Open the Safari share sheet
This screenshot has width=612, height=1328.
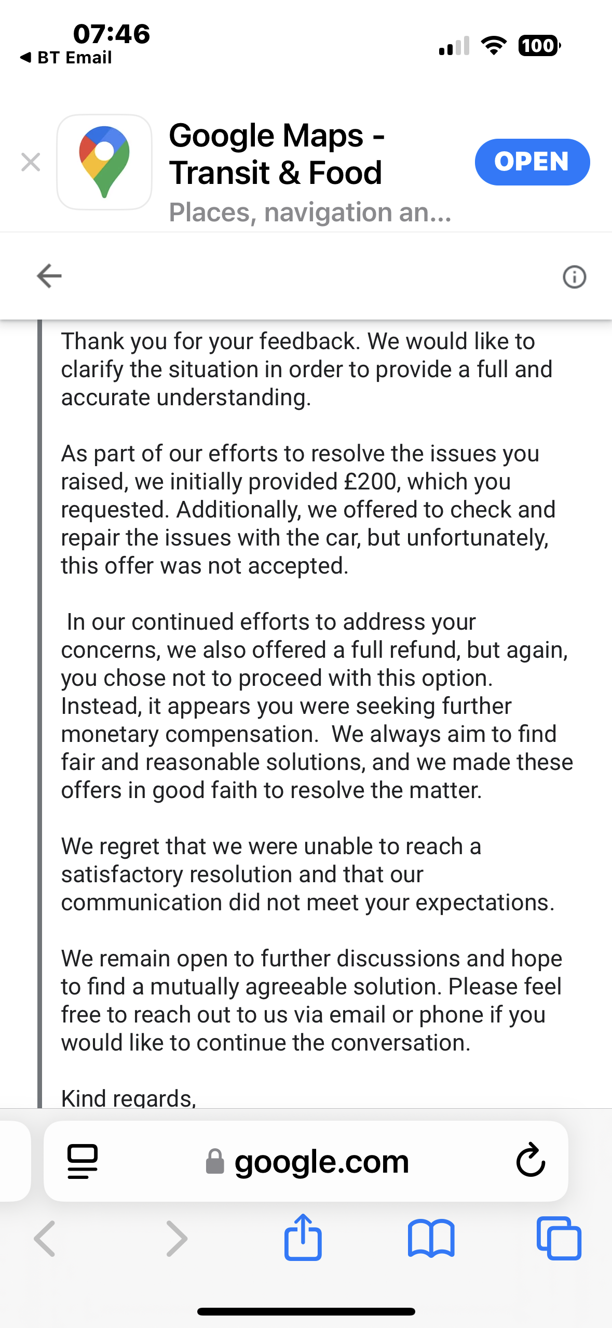[x=303, y=1238]
